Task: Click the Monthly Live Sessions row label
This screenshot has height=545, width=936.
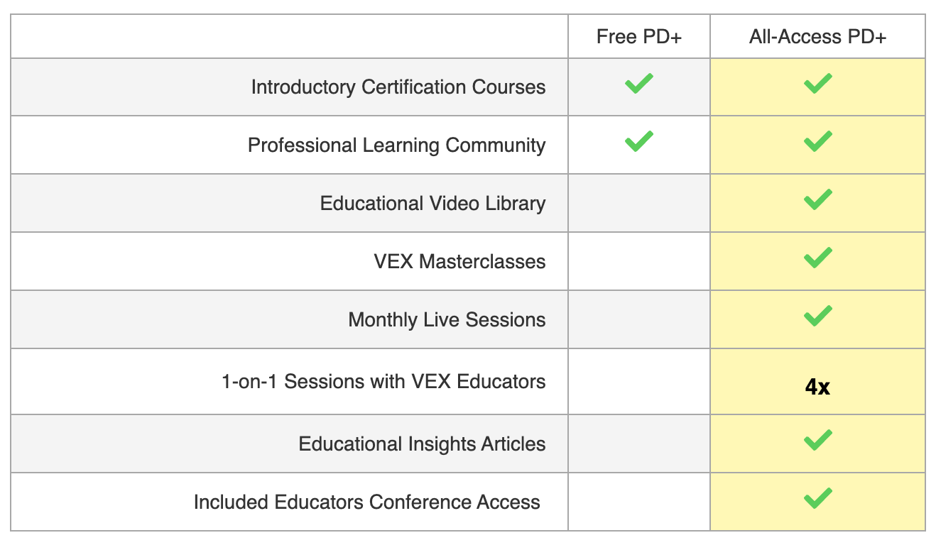Action: click(x=447, y=320)
